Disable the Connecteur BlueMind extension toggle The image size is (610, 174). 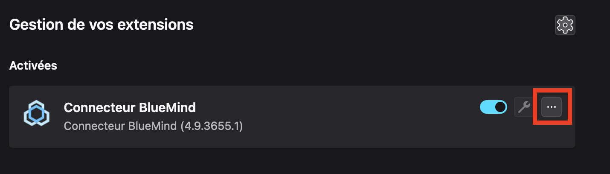click(x=494, y=107)
